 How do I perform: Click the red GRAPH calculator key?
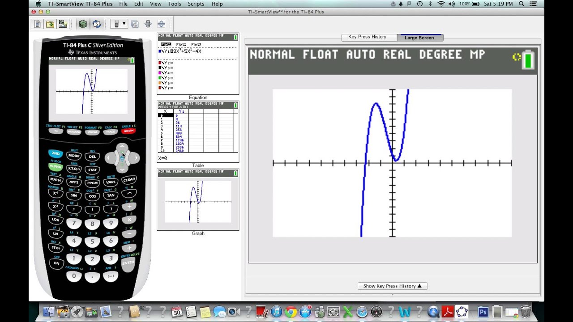[x=128, y=131]
